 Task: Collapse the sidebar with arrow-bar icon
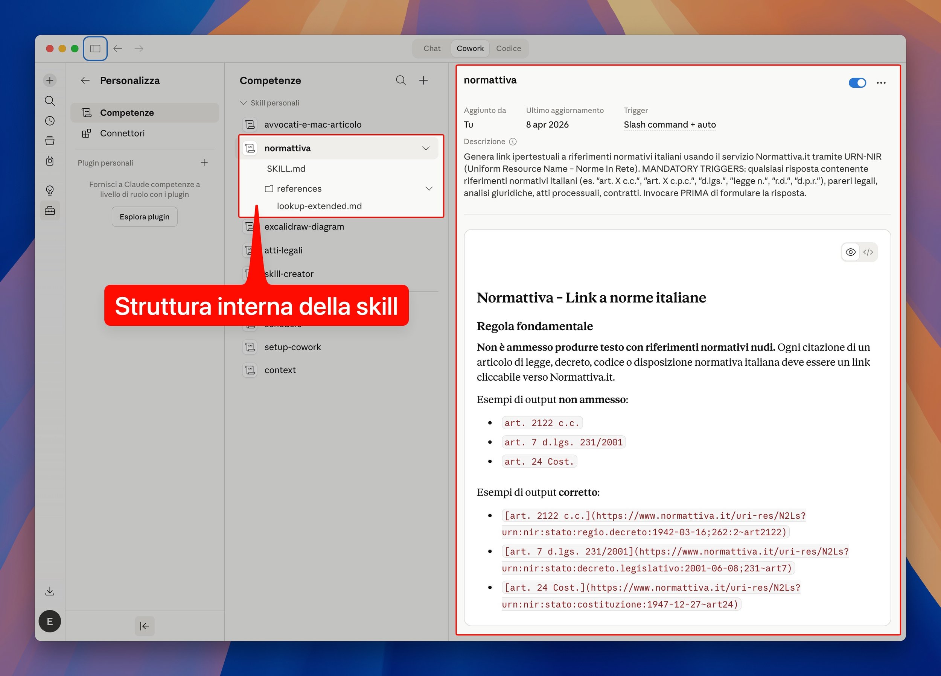[x=145, y=626]
